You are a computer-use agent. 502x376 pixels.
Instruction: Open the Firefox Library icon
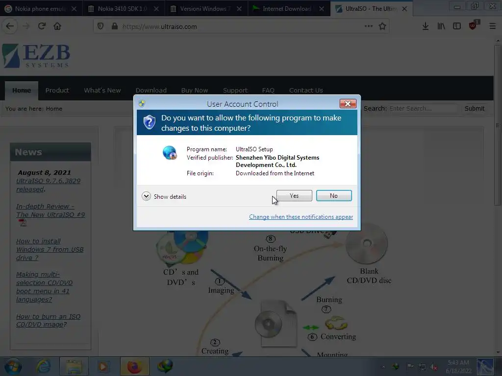pos(441,26)
